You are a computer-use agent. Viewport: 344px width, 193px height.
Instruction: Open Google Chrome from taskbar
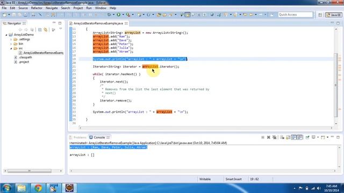point(38,188)
